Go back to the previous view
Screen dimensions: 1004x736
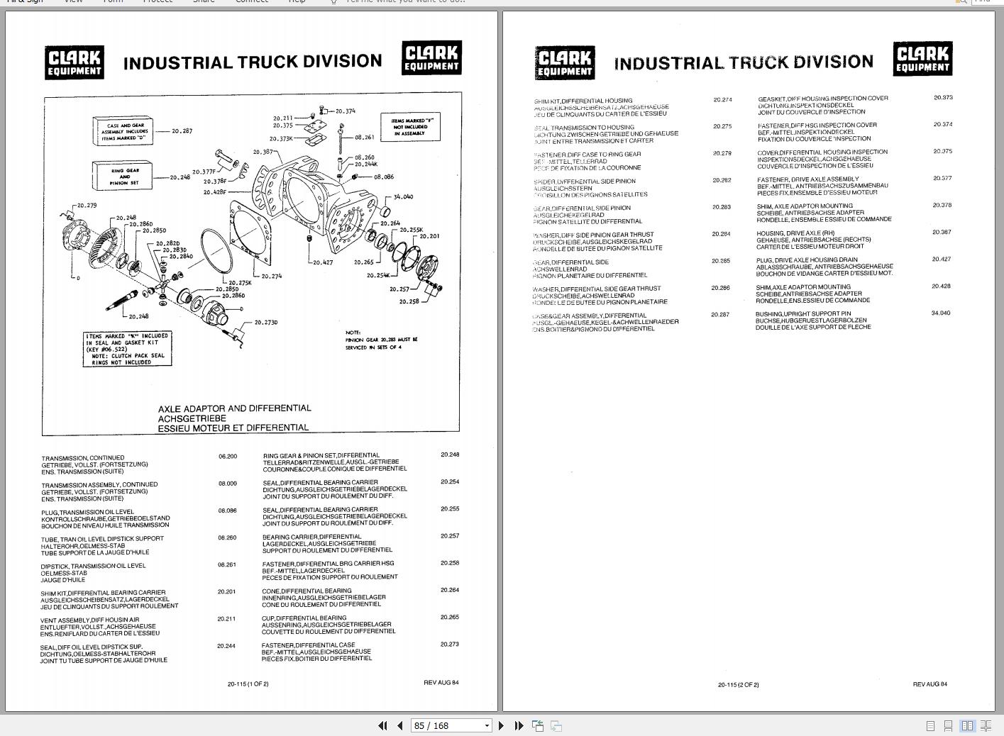(538, 725)
